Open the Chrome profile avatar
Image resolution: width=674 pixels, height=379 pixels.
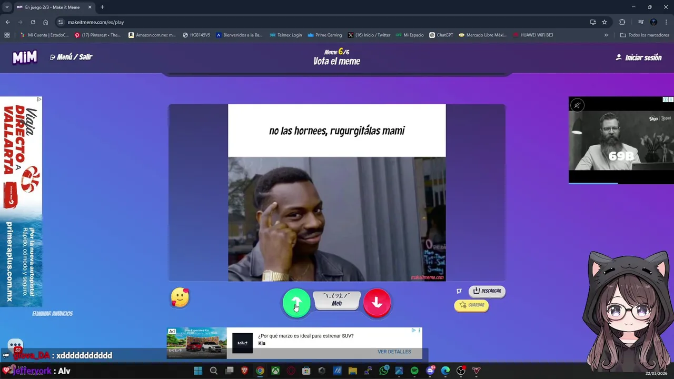point(653,22)
